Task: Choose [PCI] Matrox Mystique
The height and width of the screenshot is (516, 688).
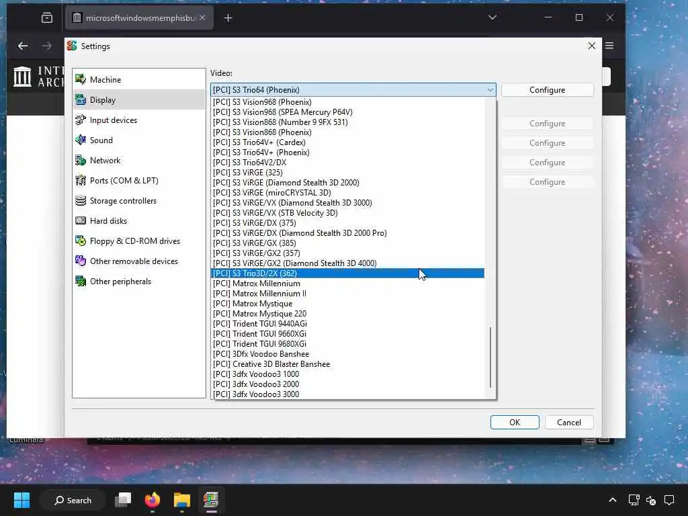Action: pos(347,304)
